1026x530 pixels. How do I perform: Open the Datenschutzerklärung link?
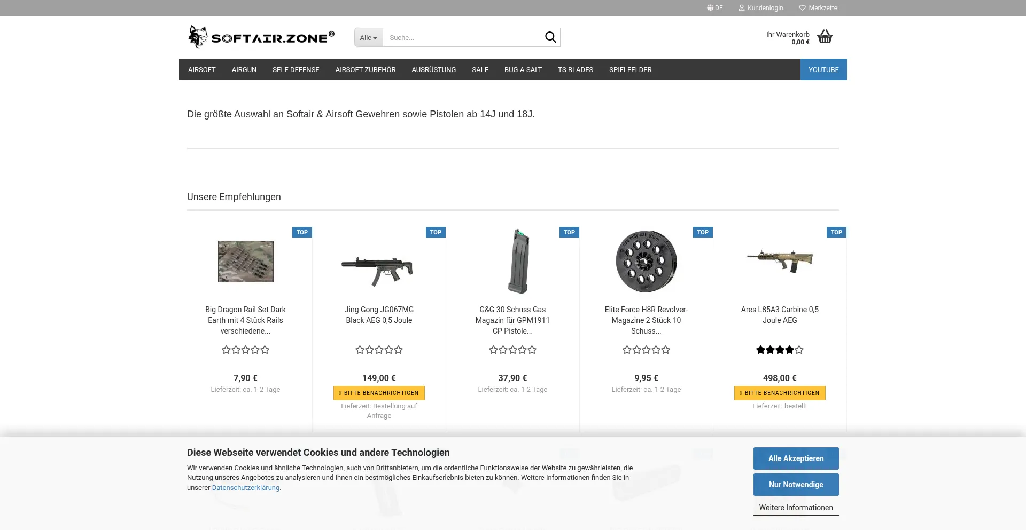pyautogui.click(x=246, y=488)
